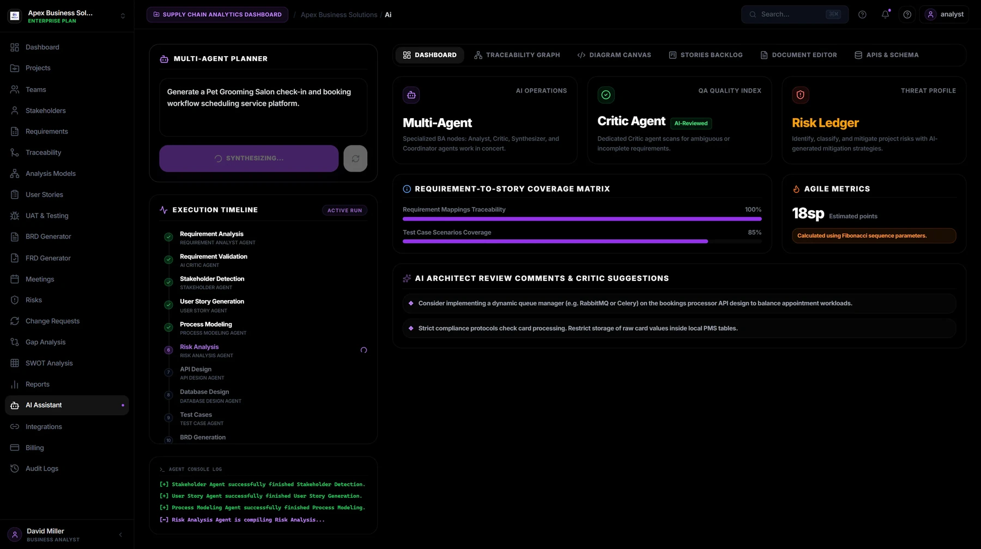The width and height of the screenshot is (981, 549).
Task: Open Teams in the sidebar
Action: (x=67, y=89)
